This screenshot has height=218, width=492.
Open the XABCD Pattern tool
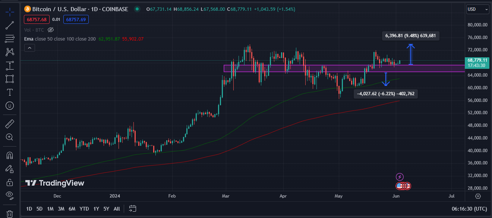pos(10,52)
